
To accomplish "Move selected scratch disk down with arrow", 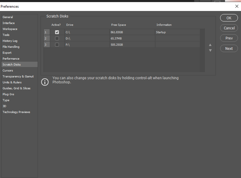I will pos(210,50).
